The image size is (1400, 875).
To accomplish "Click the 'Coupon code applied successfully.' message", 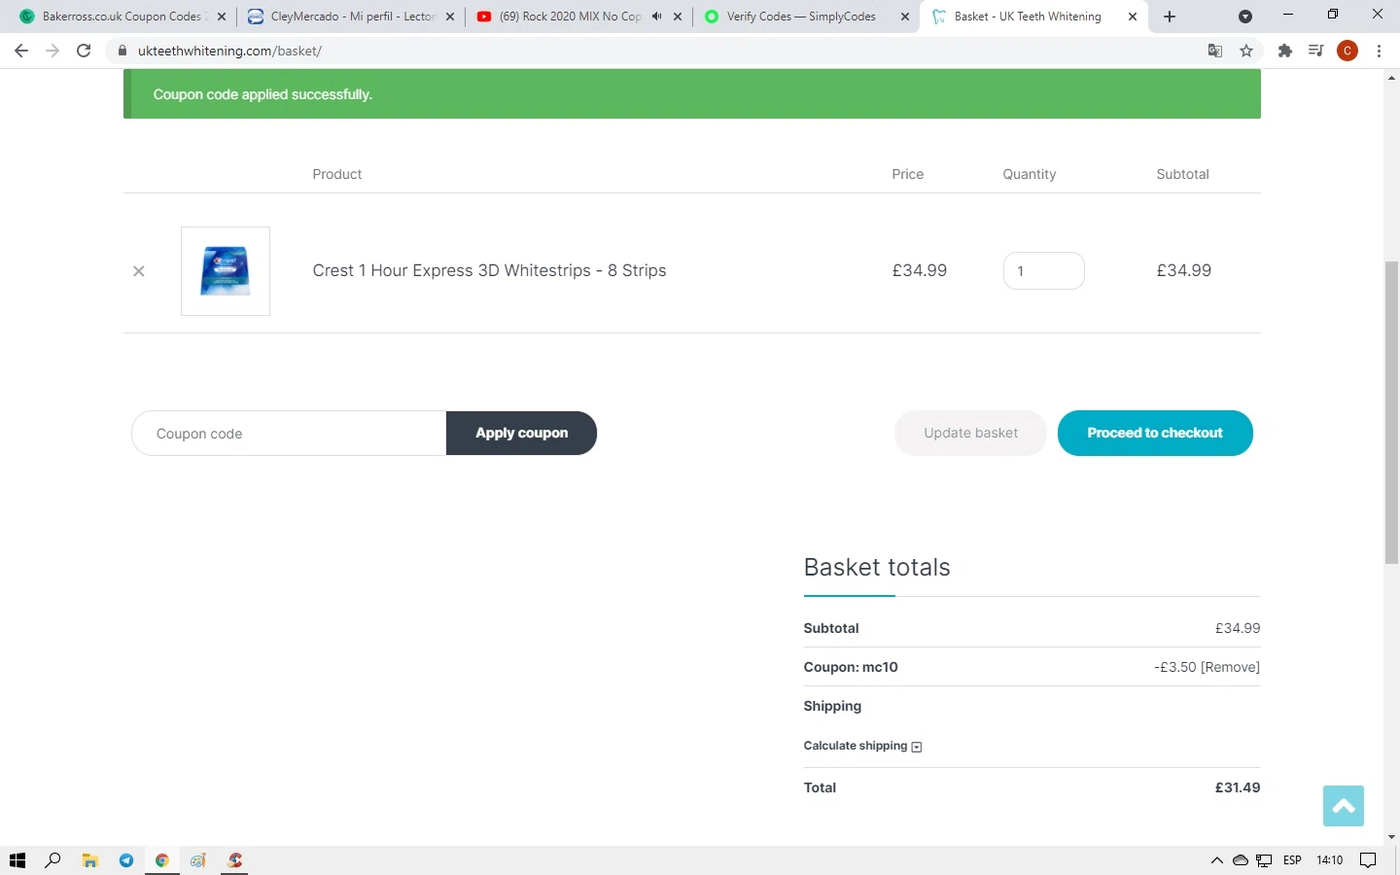I will point(262,94).
